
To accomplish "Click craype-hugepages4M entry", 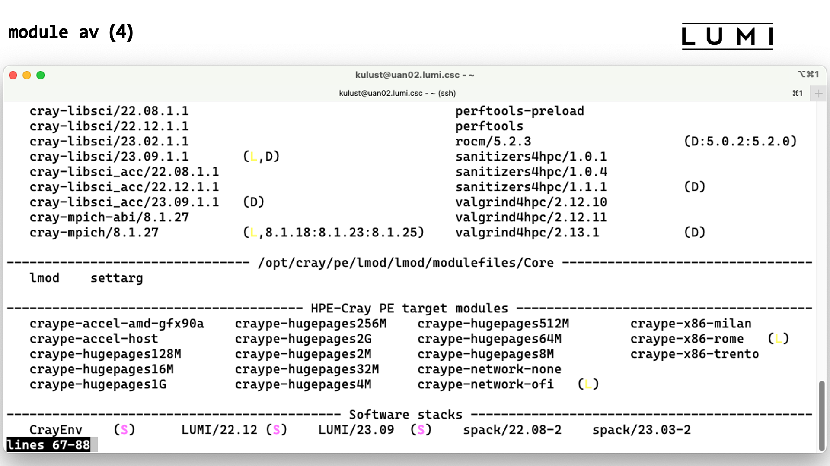I will pyautogui.click(x=303, y=384).
